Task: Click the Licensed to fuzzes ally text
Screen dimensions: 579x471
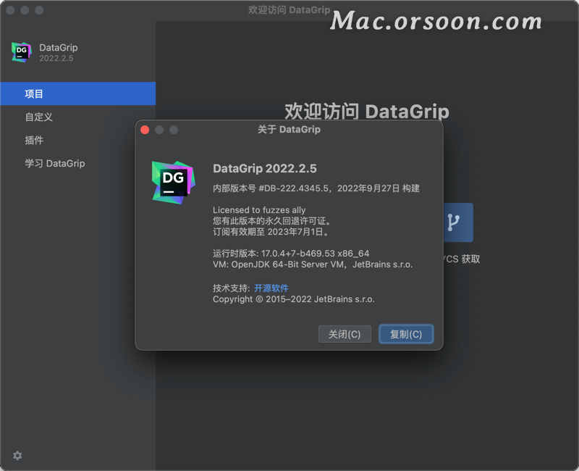Action: point(259,210)
